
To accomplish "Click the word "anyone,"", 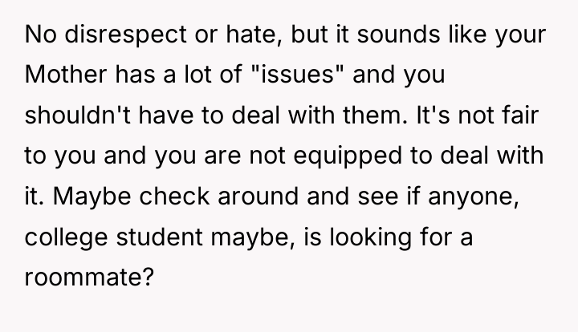I will 474,196.
